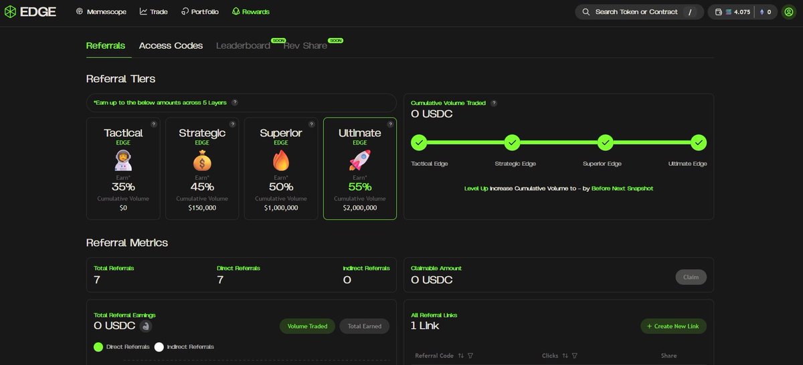Switch to the Referrals tab

106,45
